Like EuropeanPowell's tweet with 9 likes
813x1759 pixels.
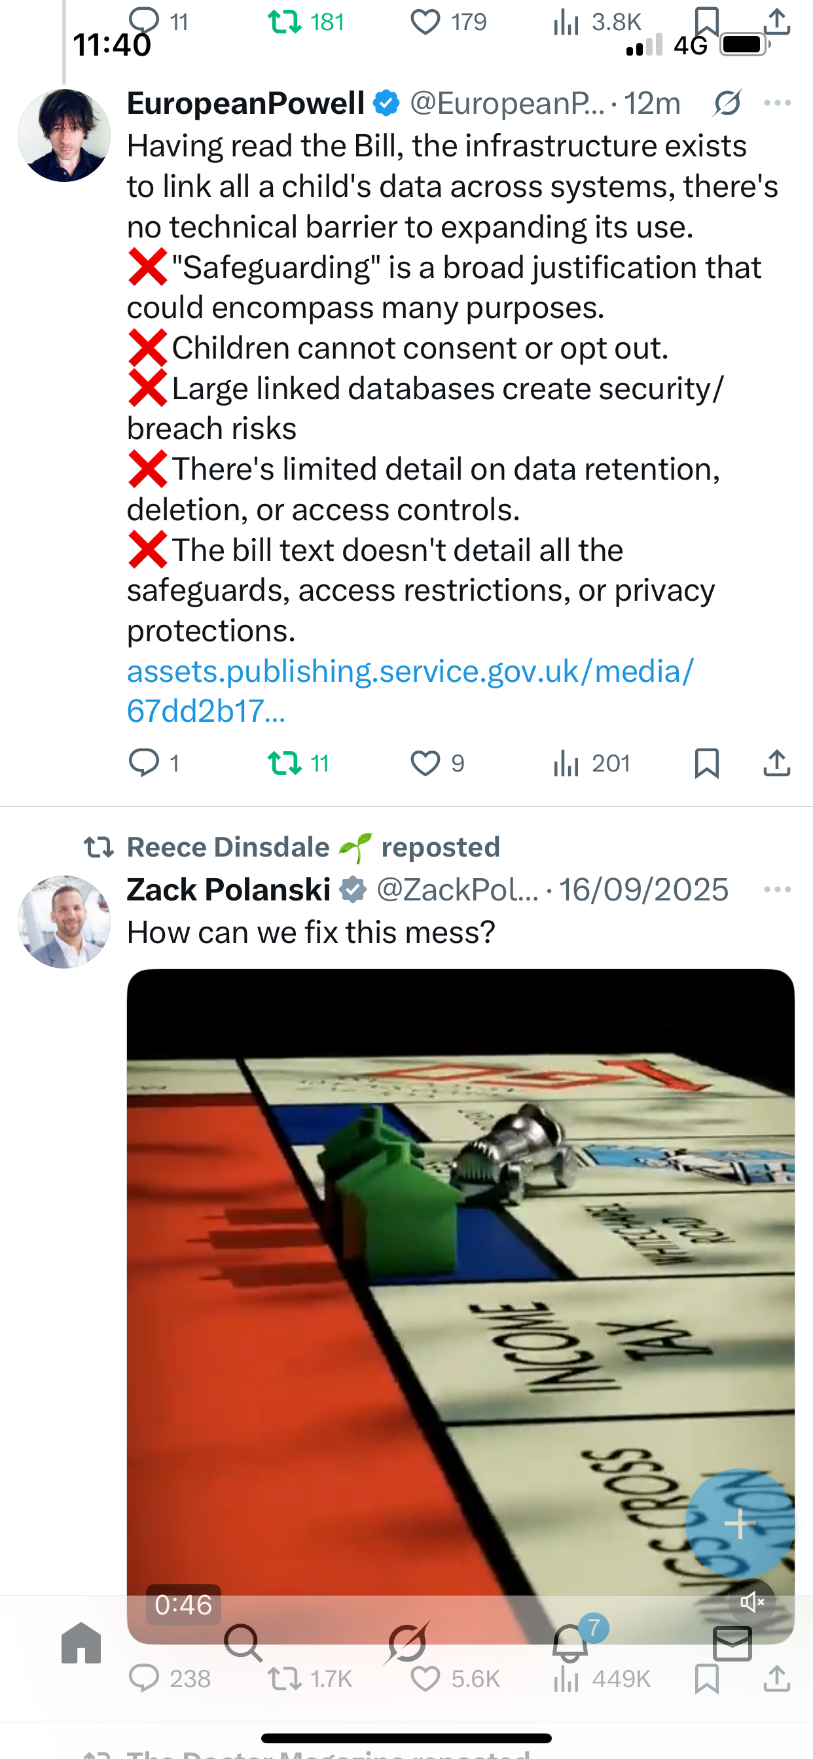pyautogui.click(x=437, y=763)
